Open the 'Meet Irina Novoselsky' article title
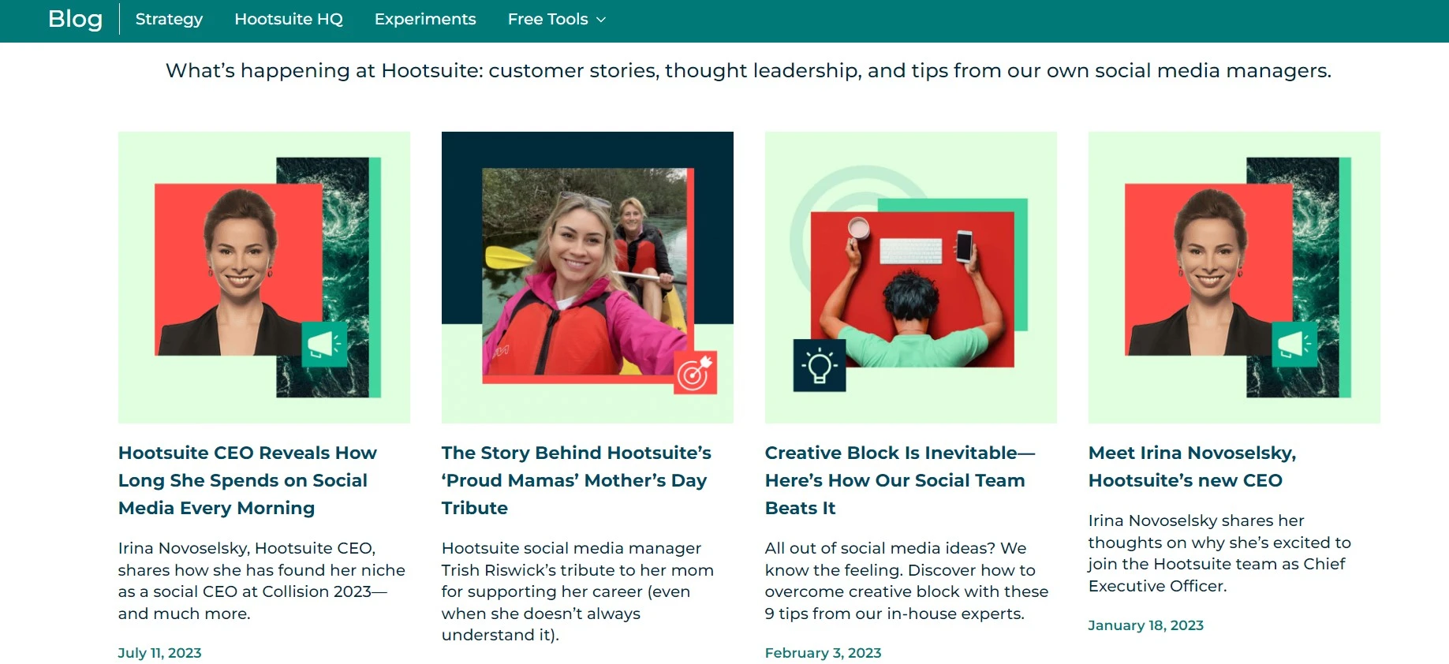This screenshot has width=1449, height=664. click(x=1192, y=466)
